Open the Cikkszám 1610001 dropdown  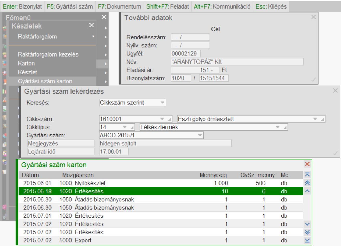coord(162,119)
